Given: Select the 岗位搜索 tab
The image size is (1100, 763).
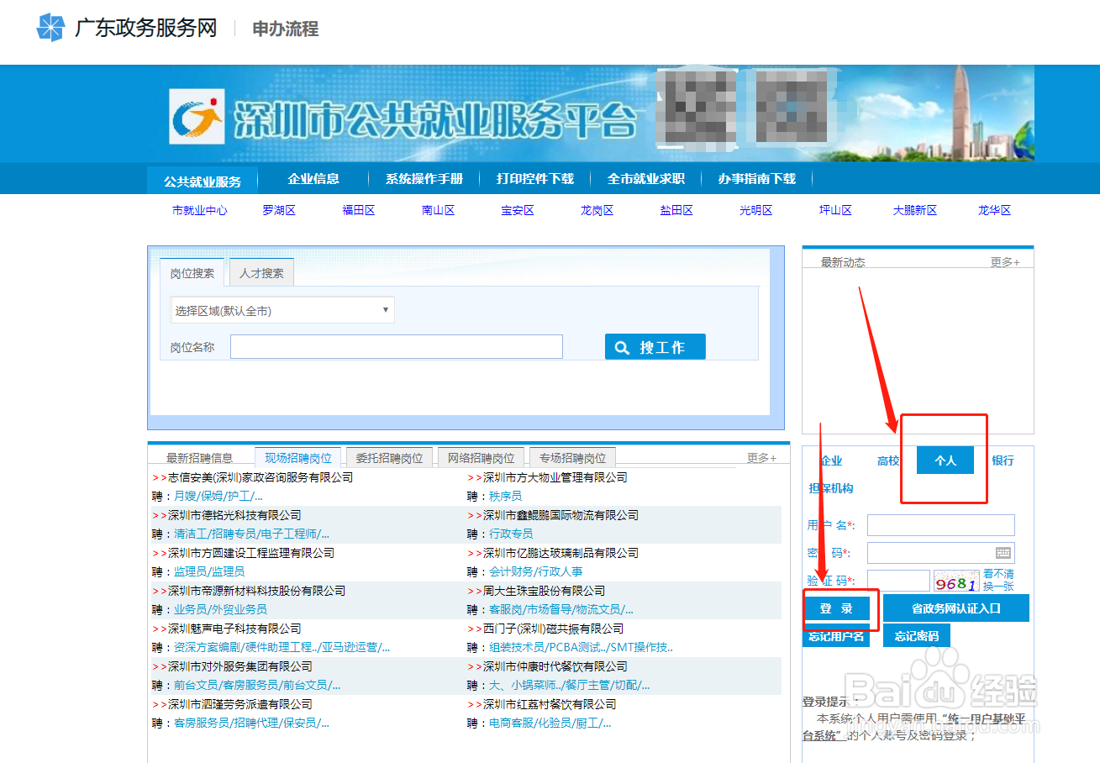Looking at the screenshot, I should 192,273.
